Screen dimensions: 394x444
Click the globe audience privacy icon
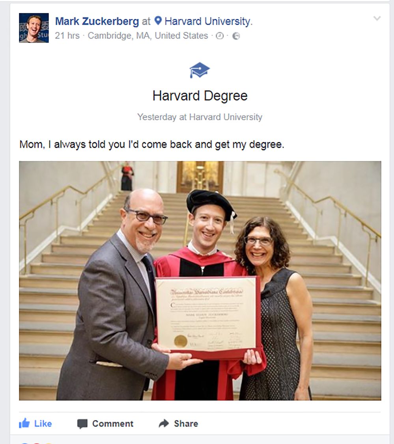236,36
